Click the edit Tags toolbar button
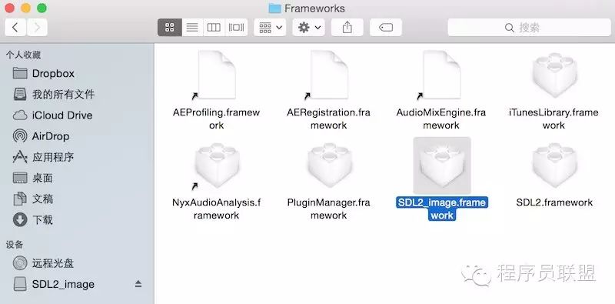Screen dimensions: 615x304 [x=386, y=27]
